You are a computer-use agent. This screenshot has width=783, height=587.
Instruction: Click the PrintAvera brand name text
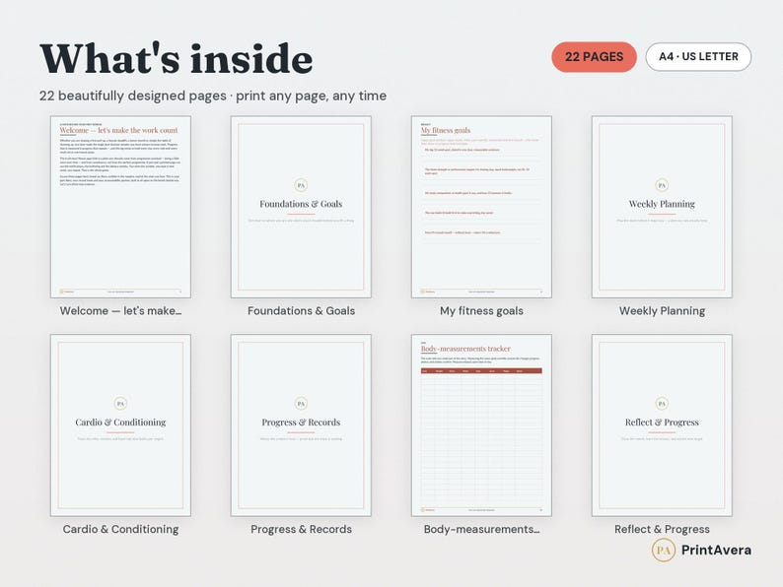pos(716,551)
